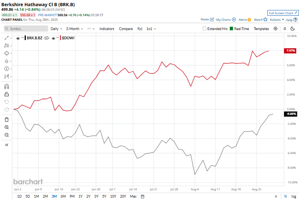The height and width of the screenshot is (203, 299).
Task: Collapse the drawing tools sidebar
Action: click(x=7, y=145)
